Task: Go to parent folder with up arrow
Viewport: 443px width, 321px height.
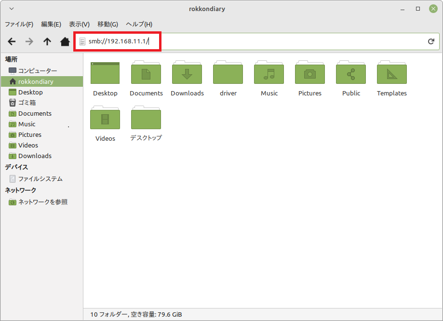Action: pos(47,41)
